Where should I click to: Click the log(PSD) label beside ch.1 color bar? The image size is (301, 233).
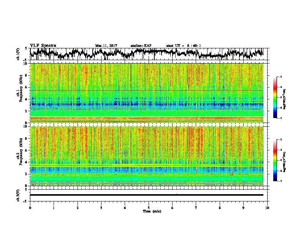pyautogui.click(x=285, y=99)
